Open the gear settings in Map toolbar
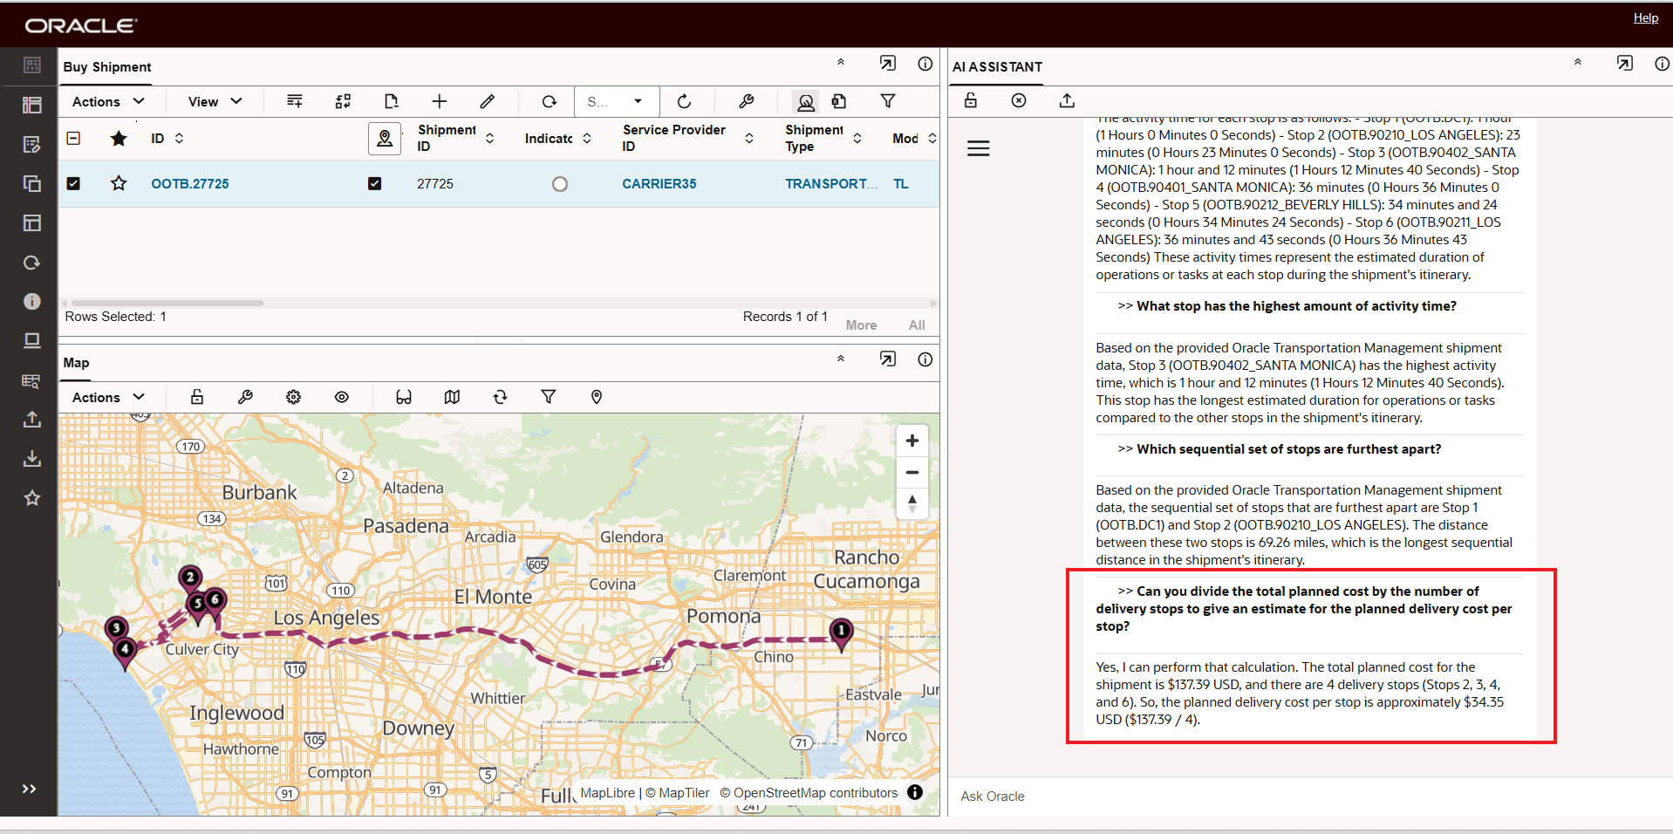Image resolution: width=1673 pixels, height=834 pixels. [x=293, y=397]
